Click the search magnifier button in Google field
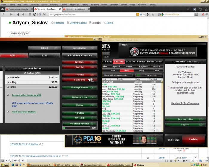 196,14
